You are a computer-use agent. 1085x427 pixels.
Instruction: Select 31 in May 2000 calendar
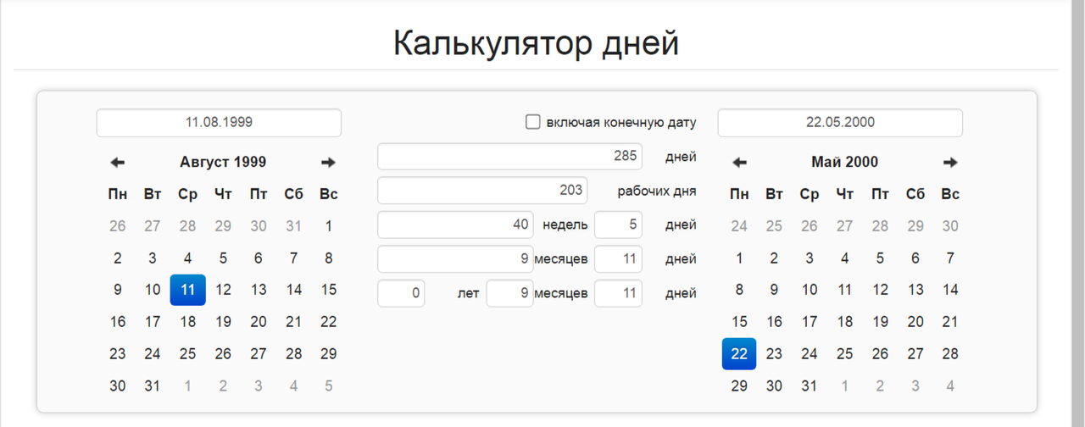(810, 386)
